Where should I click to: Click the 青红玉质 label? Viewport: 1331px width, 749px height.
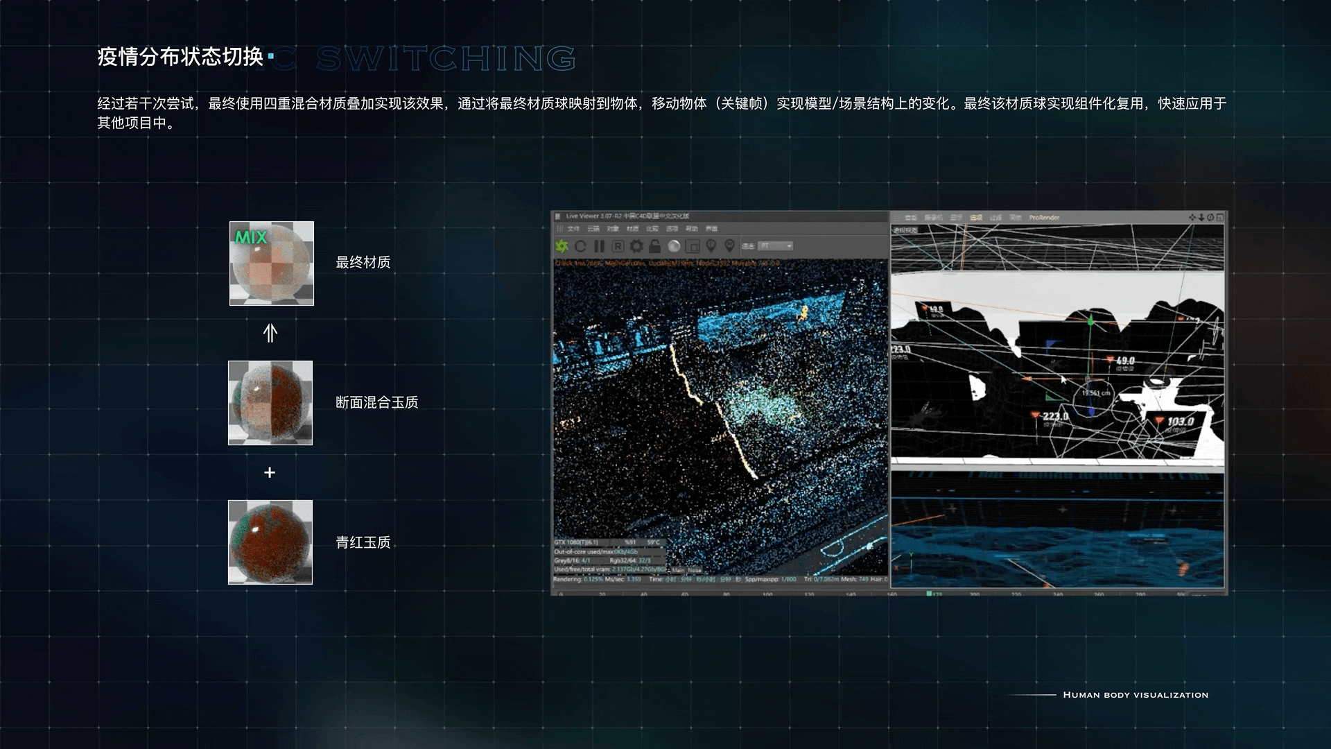(x=363, y=542)
